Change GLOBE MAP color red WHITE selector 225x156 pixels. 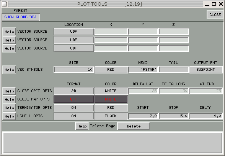click(x=111, y=99)
